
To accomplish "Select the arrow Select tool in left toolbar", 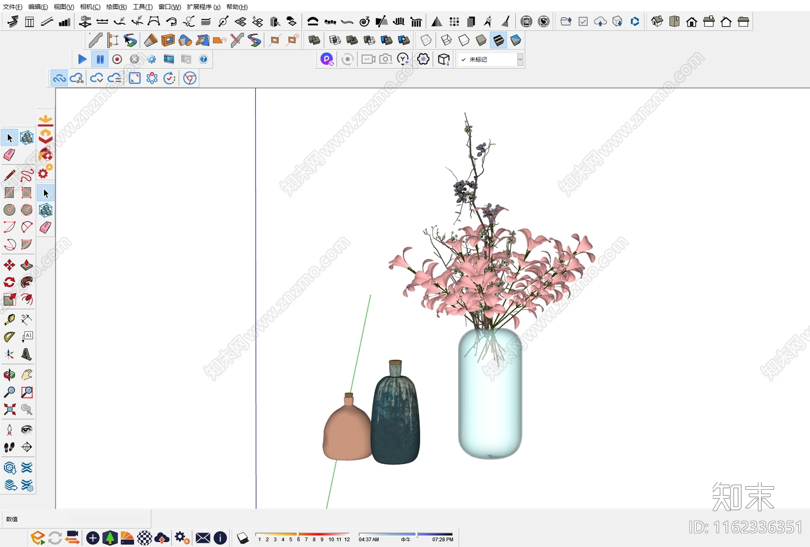I will click(x=10, y=138).
